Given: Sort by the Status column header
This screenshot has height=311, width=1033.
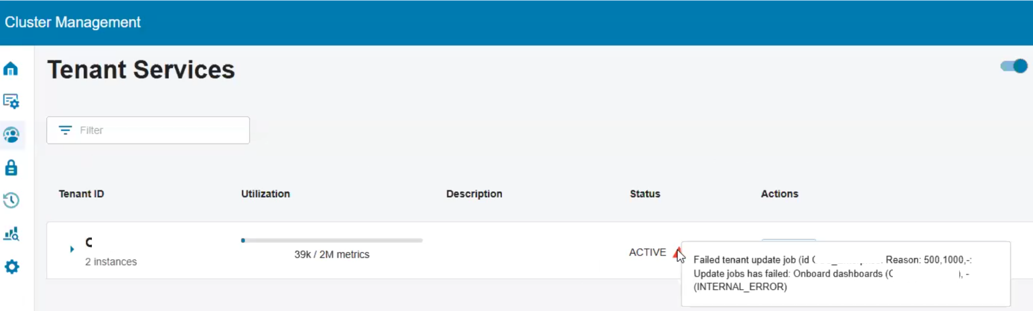Looking at the screenshot, I should click(645, 194).
